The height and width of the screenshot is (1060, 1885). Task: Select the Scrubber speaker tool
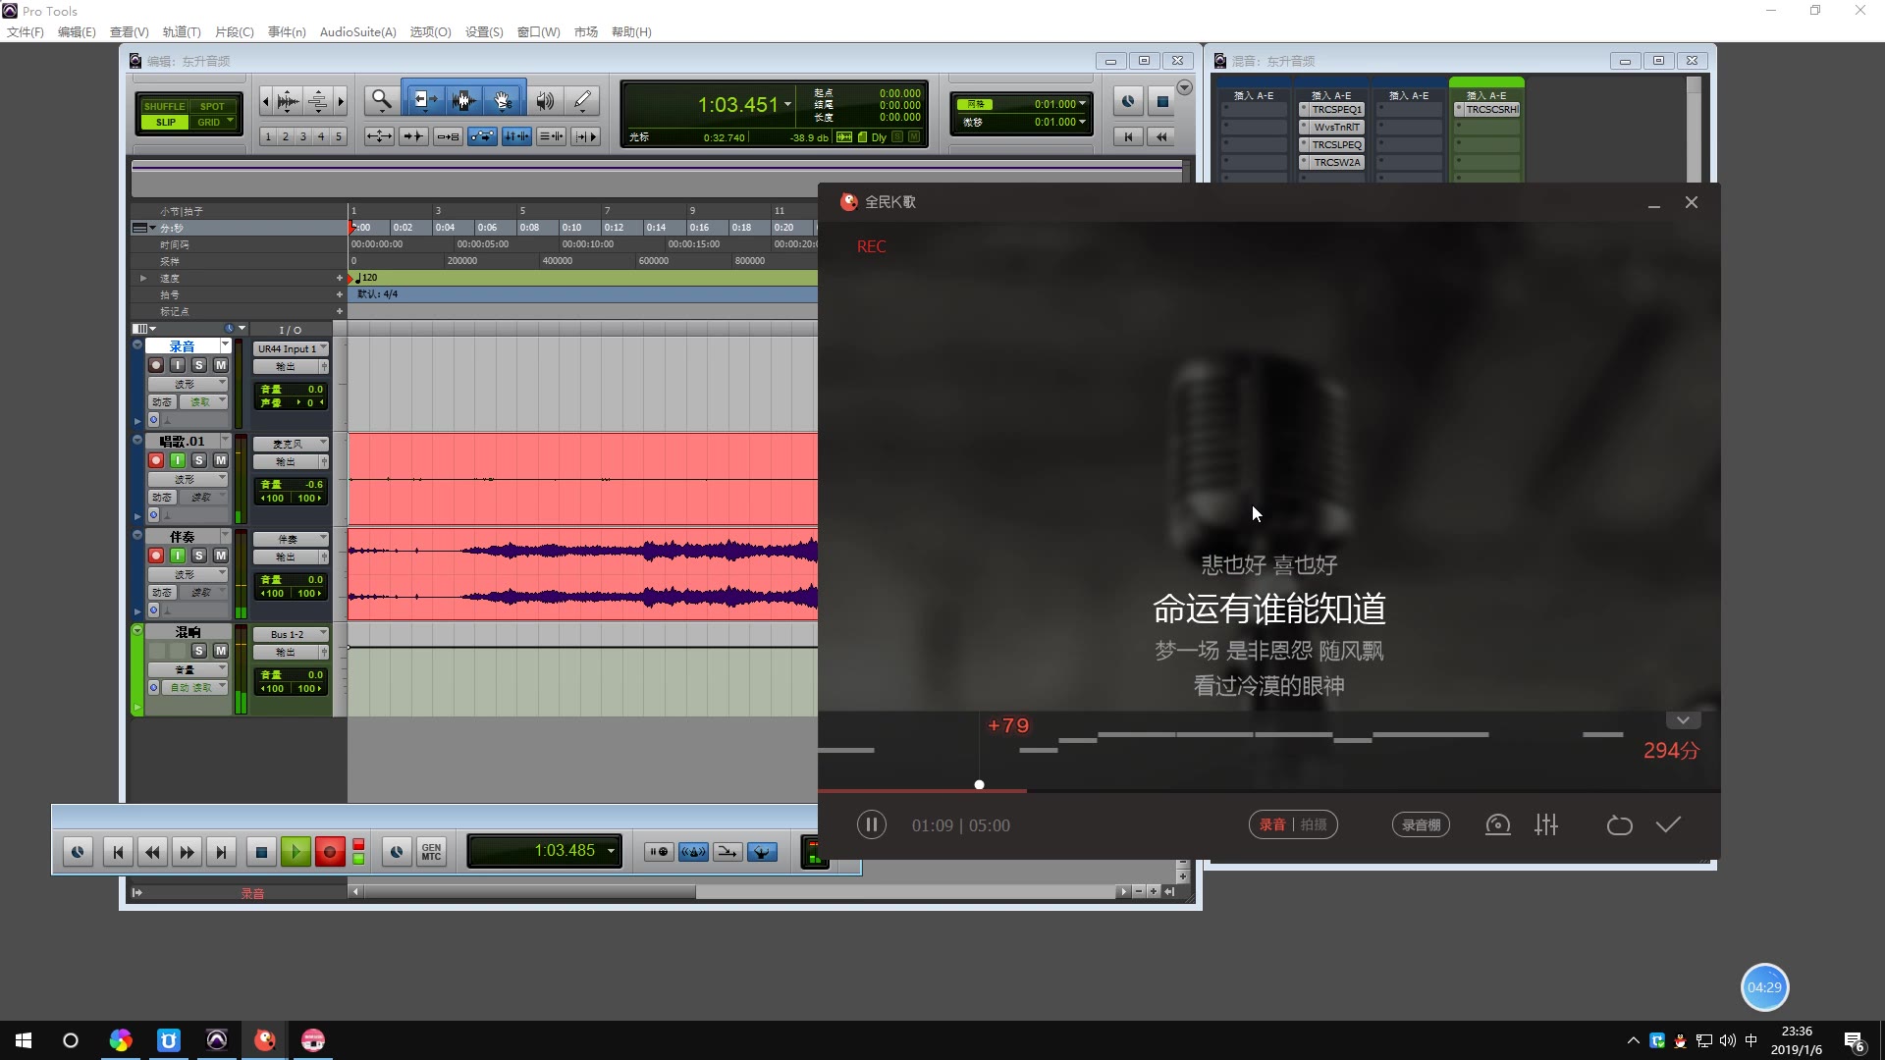(545, 100)
